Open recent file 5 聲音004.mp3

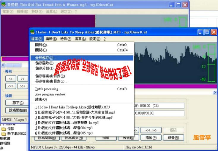(82, 128)
